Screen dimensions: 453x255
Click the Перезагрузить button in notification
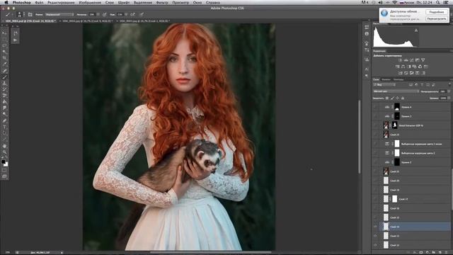(437, 18)
